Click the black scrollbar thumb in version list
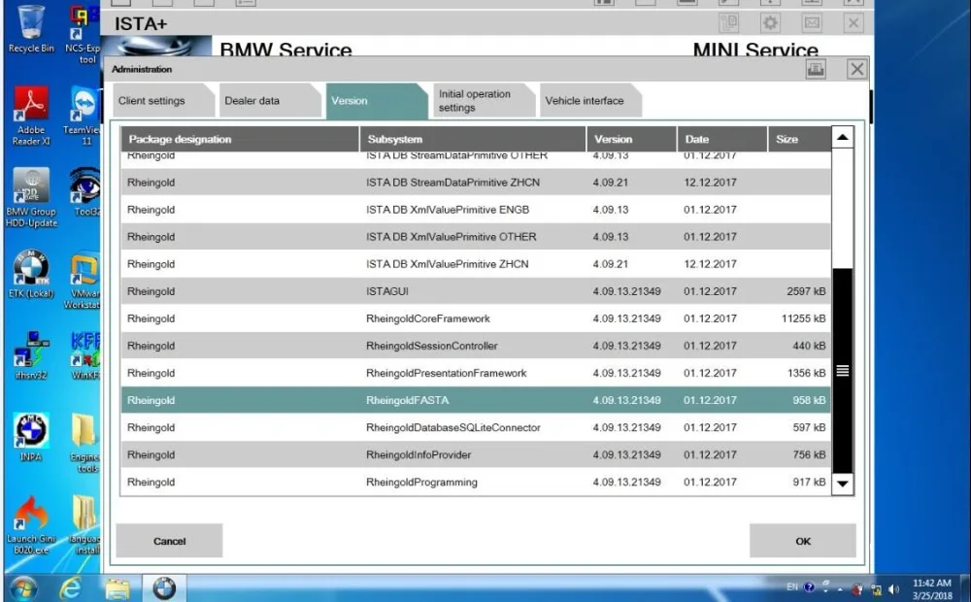 click(842, 370)
